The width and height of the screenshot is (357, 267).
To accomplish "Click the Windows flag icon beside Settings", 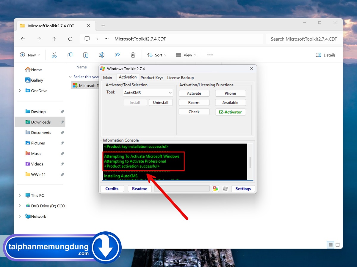I will pyautogui.click(x=226, y=189).
